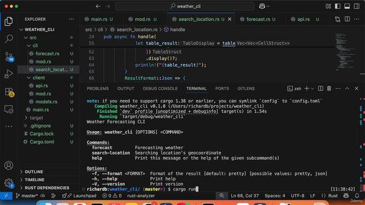This screenshot has height=205, width=365.
Task: Kill terminal with trash icon
Action: (x=329, y=89)
